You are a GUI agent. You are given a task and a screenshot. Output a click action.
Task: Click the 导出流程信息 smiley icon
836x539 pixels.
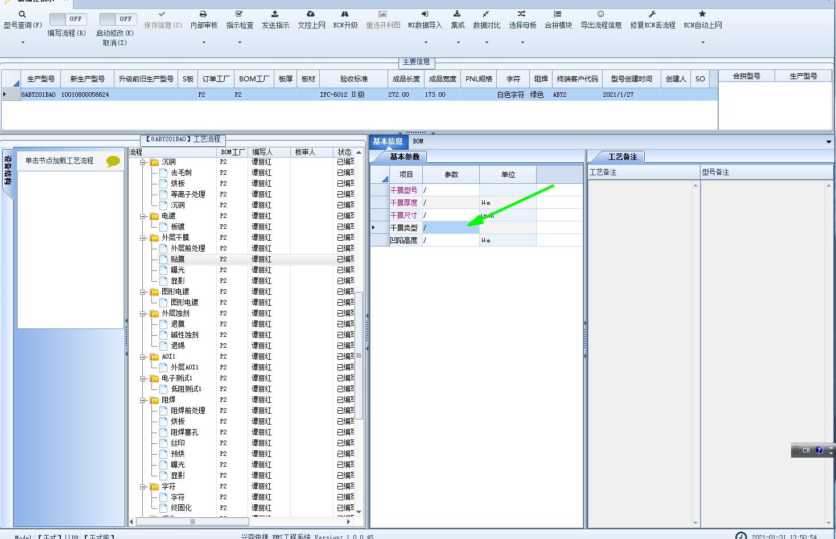600,14
